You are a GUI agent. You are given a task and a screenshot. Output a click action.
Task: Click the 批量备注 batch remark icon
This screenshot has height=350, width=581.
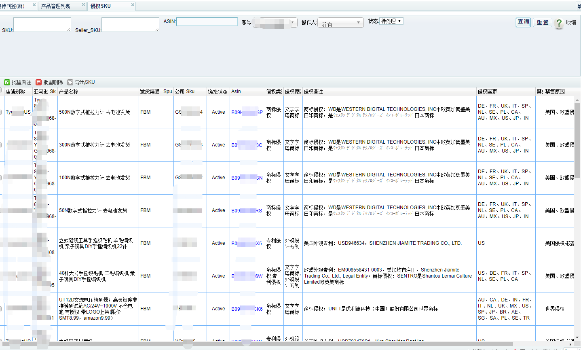pyautogui.click(x=7, y=82)
